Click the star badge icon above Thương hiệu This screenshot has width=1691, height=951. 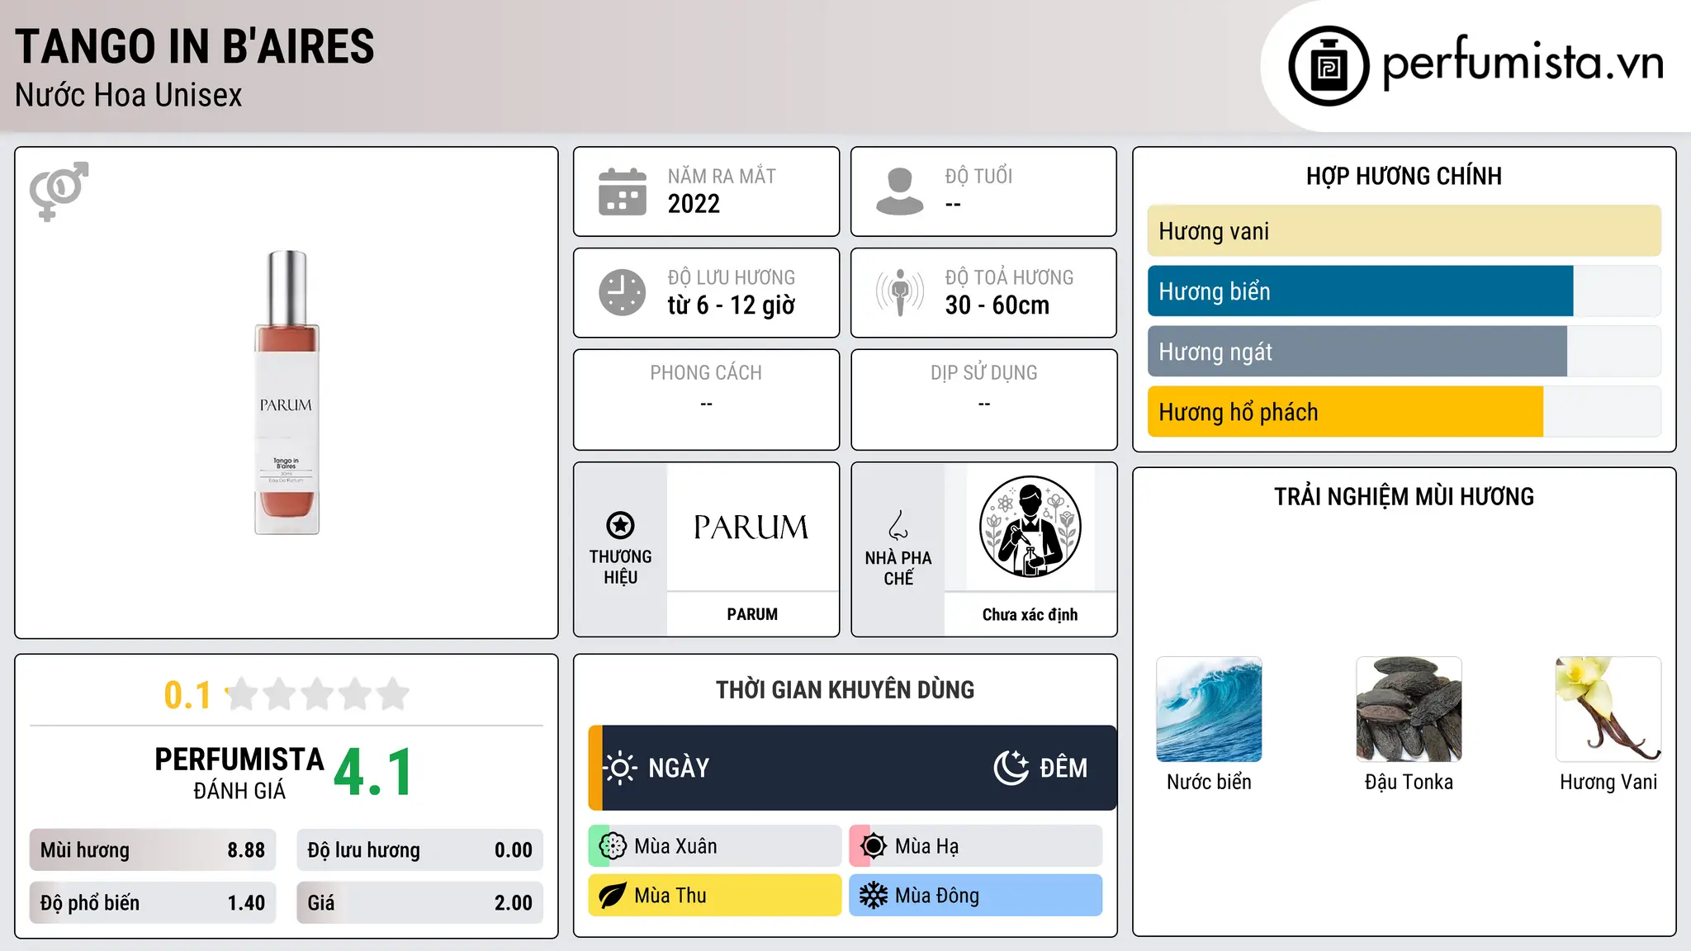click(x=620, y=525)
